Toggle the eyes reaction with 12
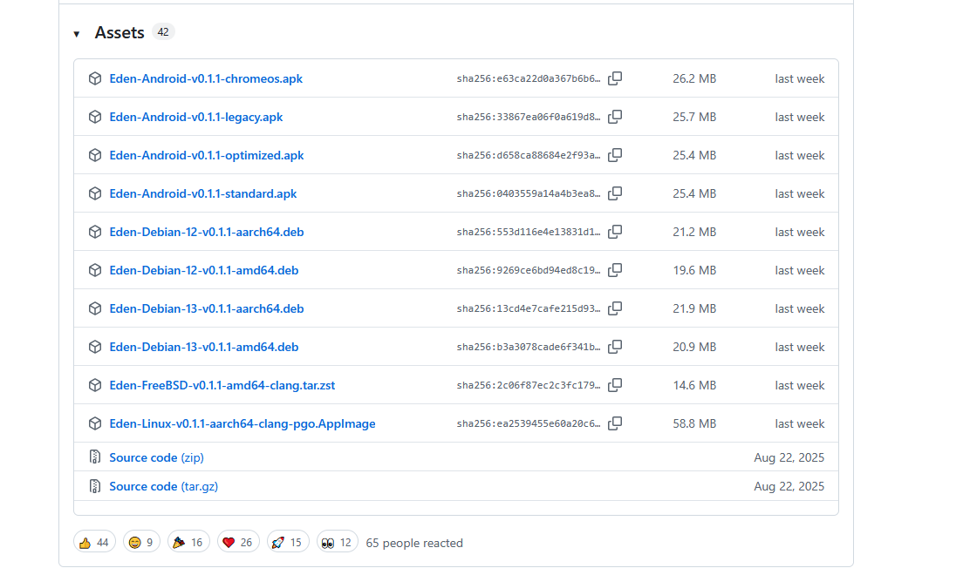Screen dimensions: 963x575 [x=337, y=543]
